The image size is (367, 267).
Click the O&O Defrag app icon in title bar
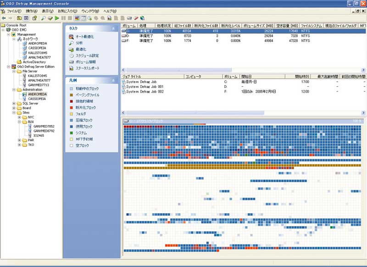click(x=3, y=4)
